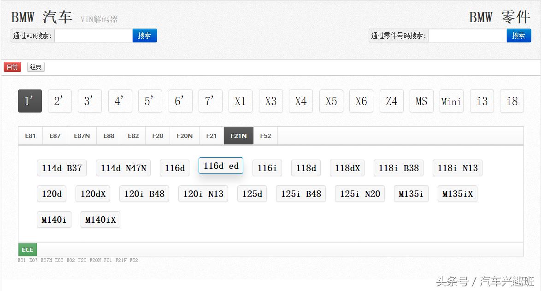Choose the 120dX model

click(x=93, y=194)
